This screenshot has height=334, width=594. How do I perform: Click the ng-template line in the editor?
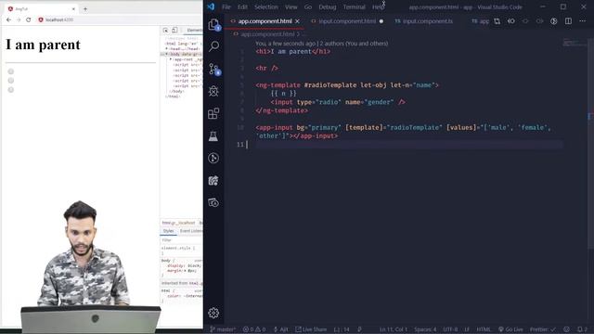point(346,85)
